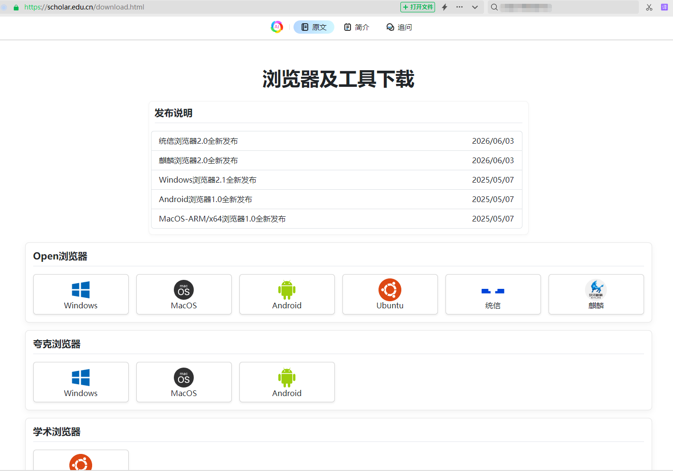673x471 pixels.
Task: Click the magnifier search icon
Action: [494, 7]
